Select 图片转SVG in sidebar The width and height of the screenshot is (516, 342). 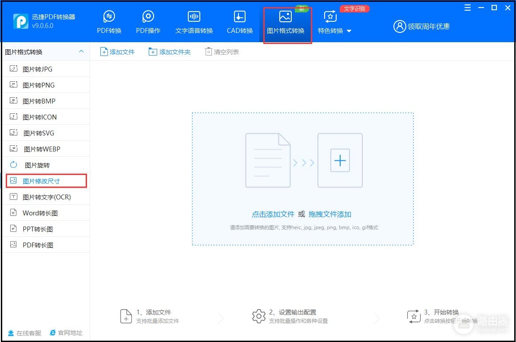coord(46,133)
